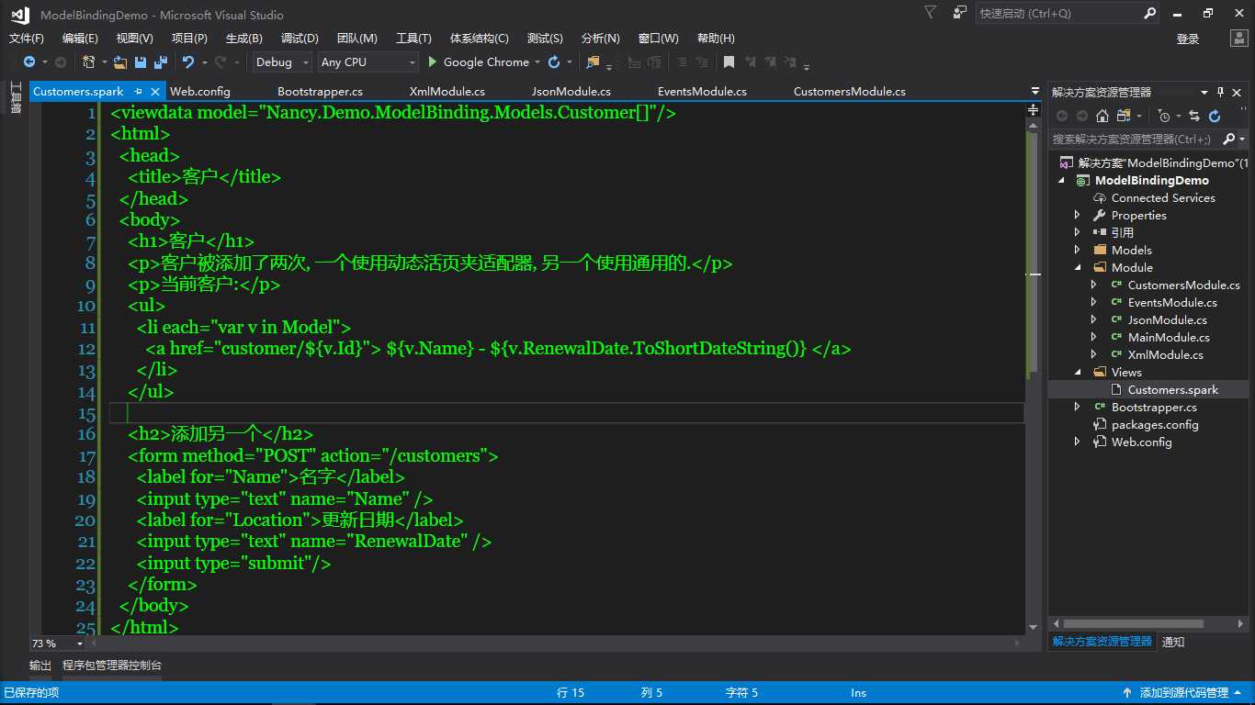Image resolution: width=1255 pixels, height=705 pixels.
Task: Click the Solution Explorer search magnifier icon
Action: pyautogui.click(x=1229, y=139)
